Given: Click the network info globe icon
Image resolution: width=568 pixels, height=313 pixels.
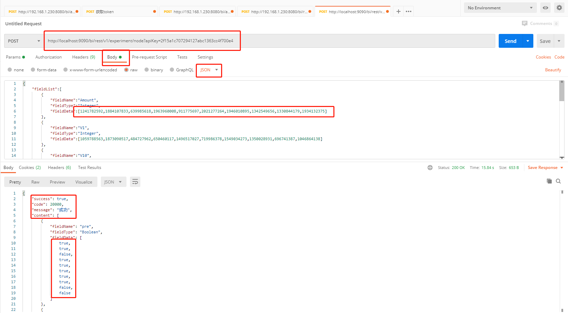Looking at the screenshot, I should pos(430,167).
